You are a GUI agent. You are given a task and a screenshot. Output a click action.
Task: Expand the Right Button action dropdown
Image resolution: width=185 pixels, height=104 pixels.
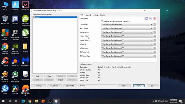[x=151, y=28]
